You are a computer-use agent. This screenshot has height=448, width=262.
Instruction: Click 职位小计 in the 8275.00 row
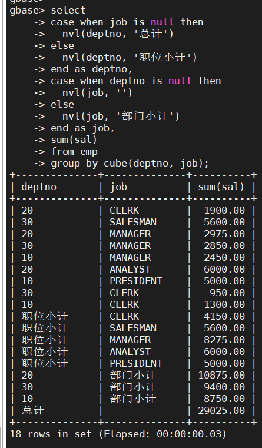pos(45,340)
